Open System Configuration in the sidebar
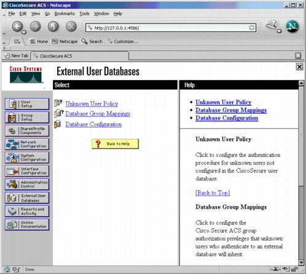The height and width of the screenshot is (275, 307). [x=27, y=157]
